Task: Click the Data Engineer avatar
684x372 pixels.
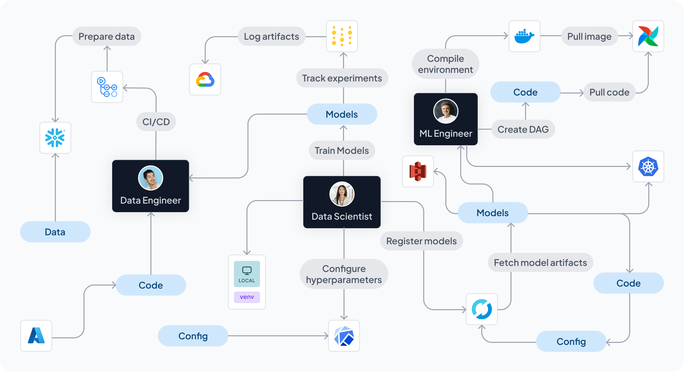Action: tap(150, 178)
